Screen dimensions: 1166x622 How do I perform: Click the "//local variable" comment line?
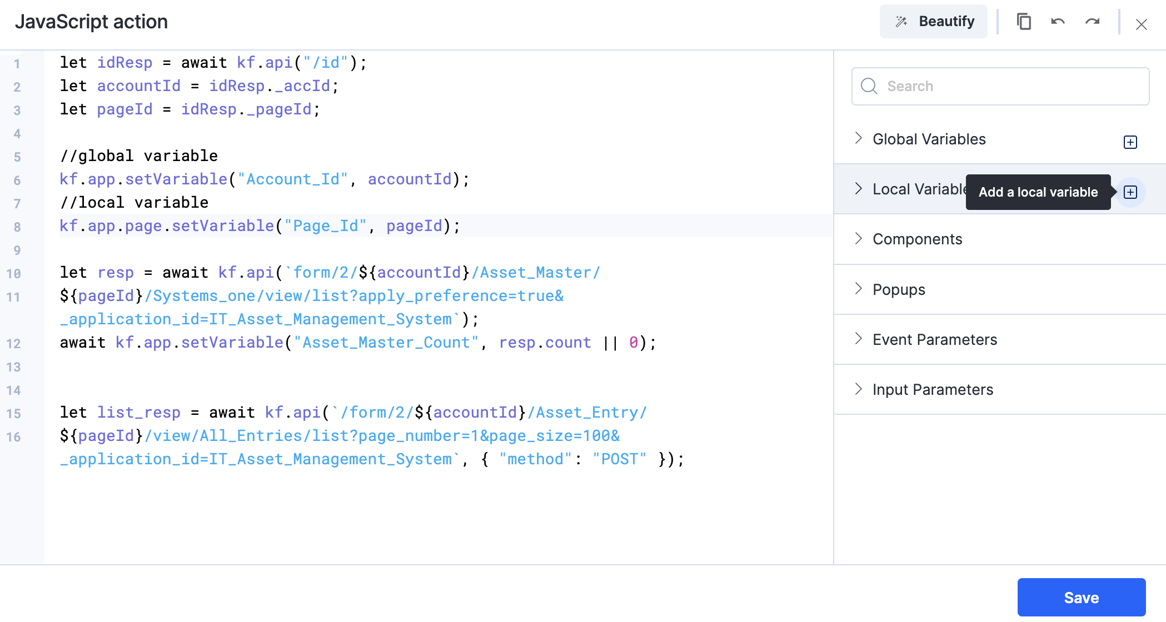coord(134,202)
